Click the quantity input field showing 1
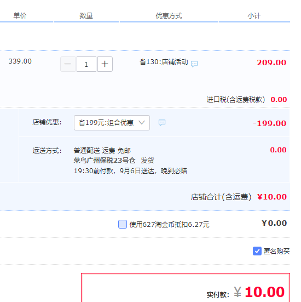Image resolution: width=301 pixels, height=302 pixels. [86, 64]
